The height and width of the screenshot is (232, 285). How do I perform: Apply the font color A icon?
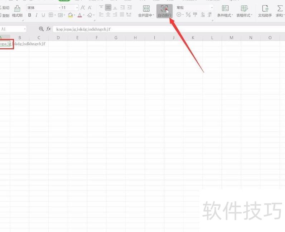coord(79,15)
